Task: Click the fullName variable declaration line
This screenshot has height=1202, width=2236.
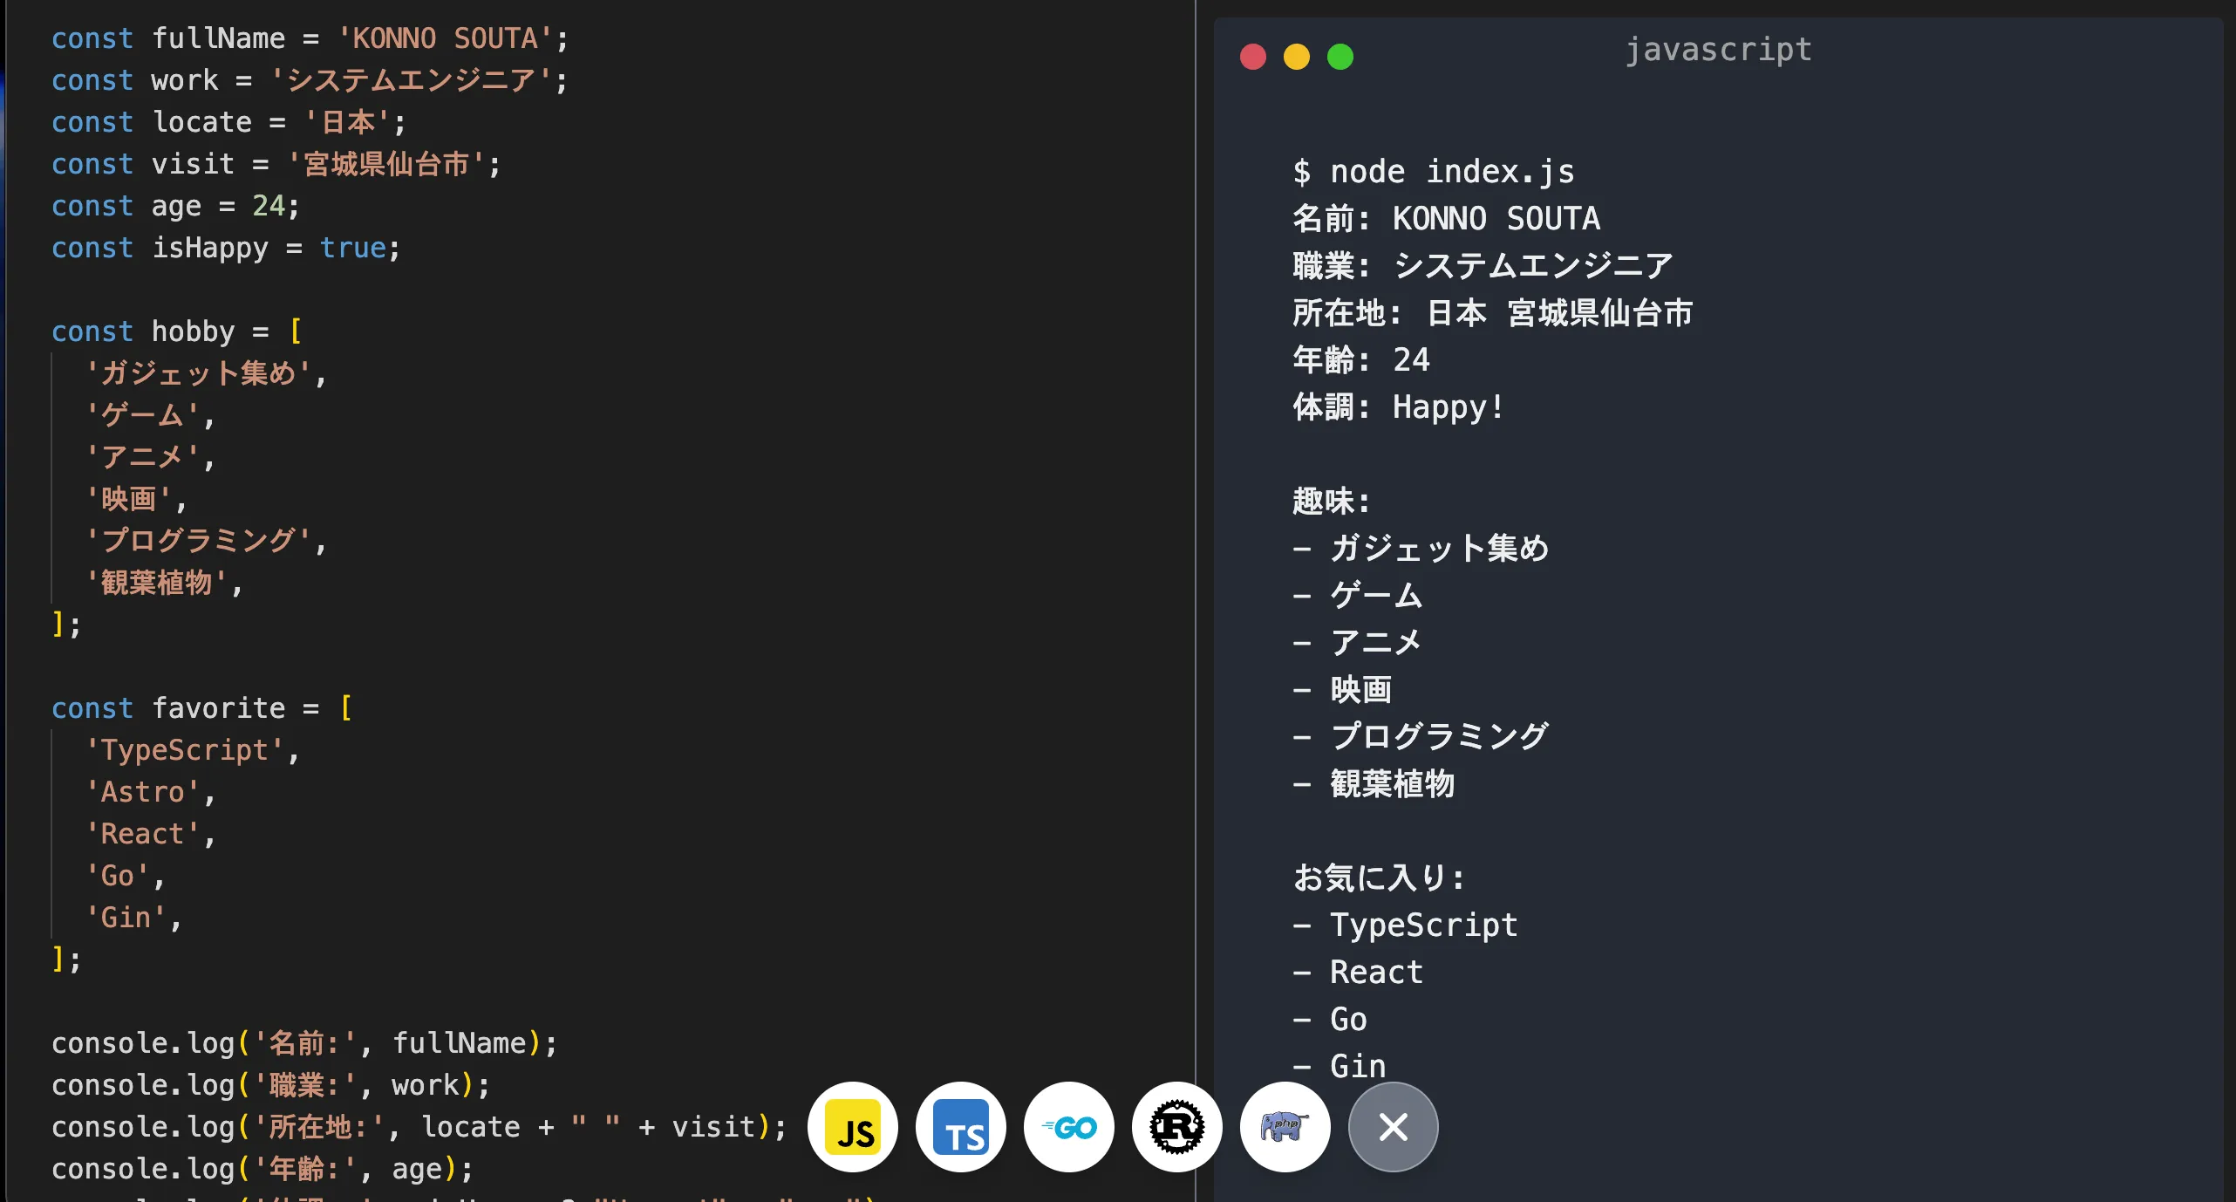Action: pyautogui.click(x=310, y=38)
